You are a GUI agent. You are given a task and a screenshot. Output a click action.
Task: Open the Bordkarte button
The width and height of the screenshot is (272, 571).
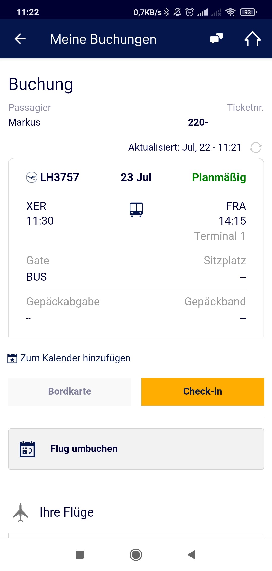[x=70, y=391]
